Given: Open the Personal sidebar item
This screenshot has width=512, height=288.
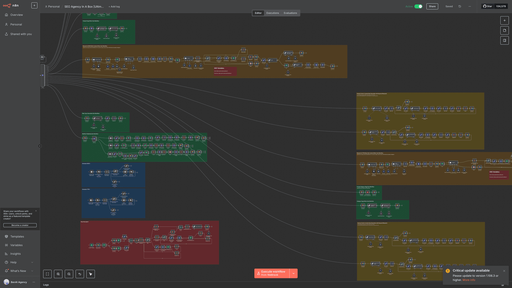Looking at the screenshot, I should click(x=16, y=24).
